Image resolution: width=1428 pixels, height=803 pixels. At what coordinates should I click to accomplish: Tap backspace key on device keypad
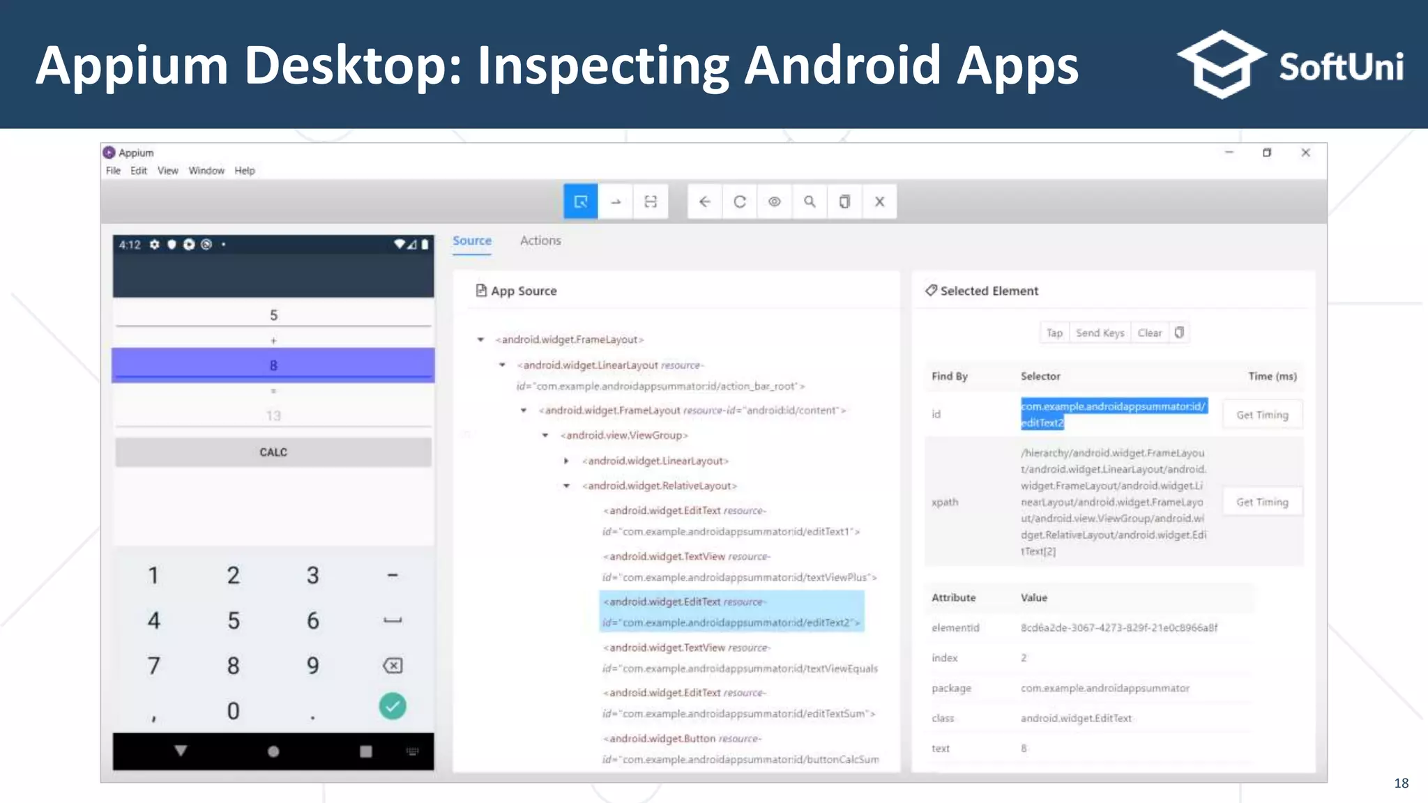[x=393, y=666]
